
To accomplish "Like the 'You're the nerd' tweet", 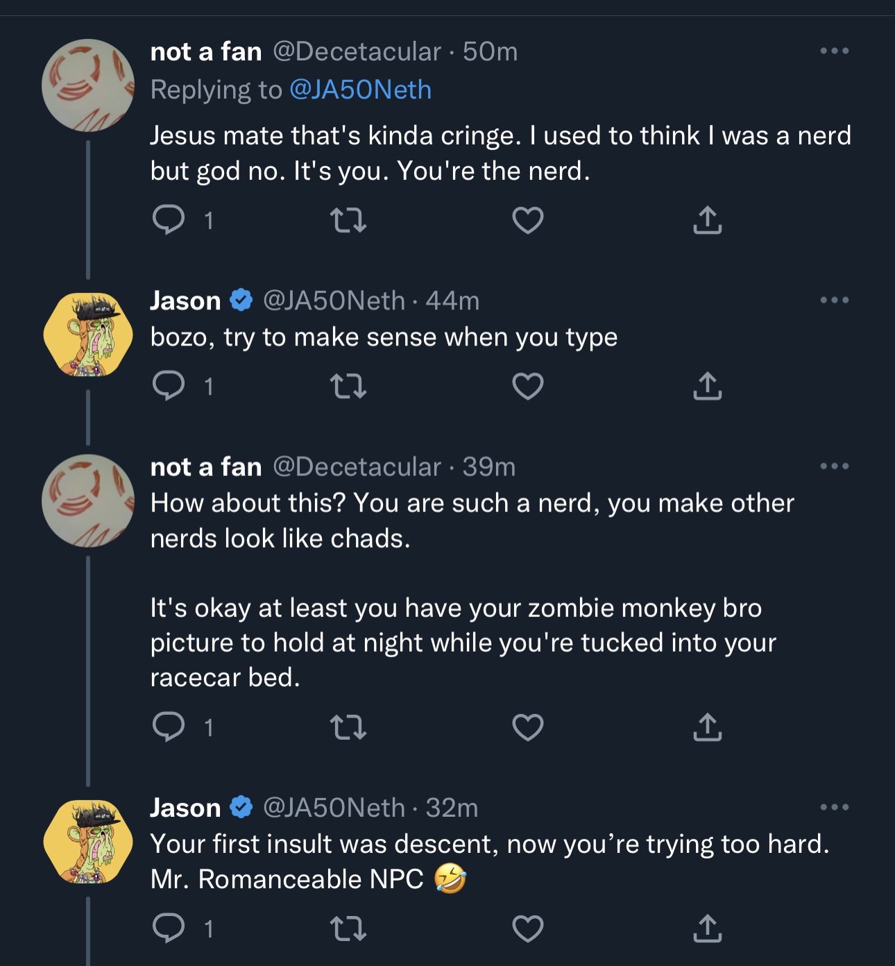I will [x=527, y=221].
